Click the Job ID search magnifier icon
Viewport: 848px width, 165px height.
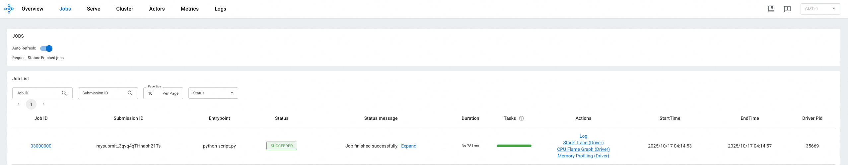[64, 93]
